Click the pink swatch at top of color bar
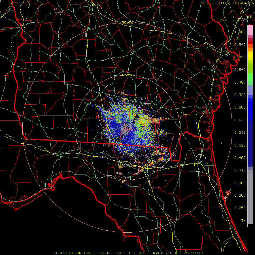This screenshot has height=255, width=255. tap(250, 30)
